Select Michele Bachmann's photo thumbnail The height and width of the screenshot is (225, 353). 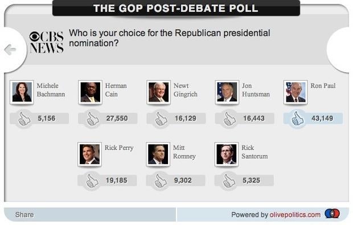[x=22, y=93]
